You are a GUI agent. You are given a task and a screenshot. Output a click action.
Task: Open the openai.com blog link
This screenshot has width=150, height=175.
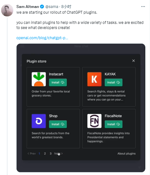coord(42,38)
